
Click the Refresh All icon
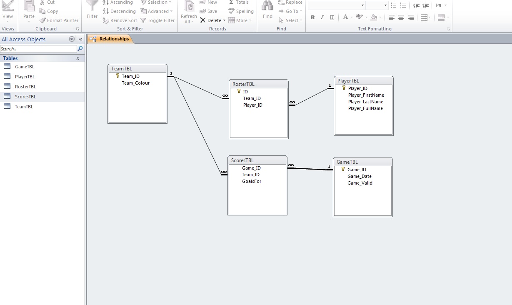click(189, 6)
